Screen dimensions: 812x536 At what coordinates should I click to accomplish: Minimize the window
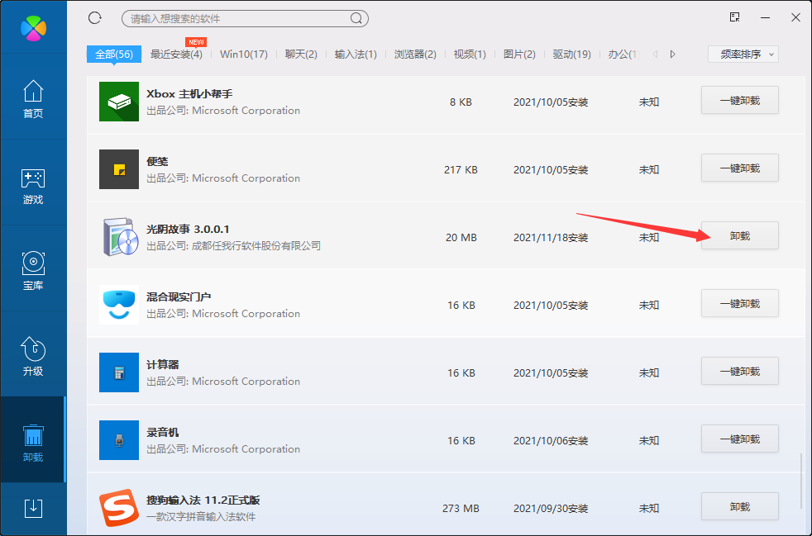(x=766, y=18)
